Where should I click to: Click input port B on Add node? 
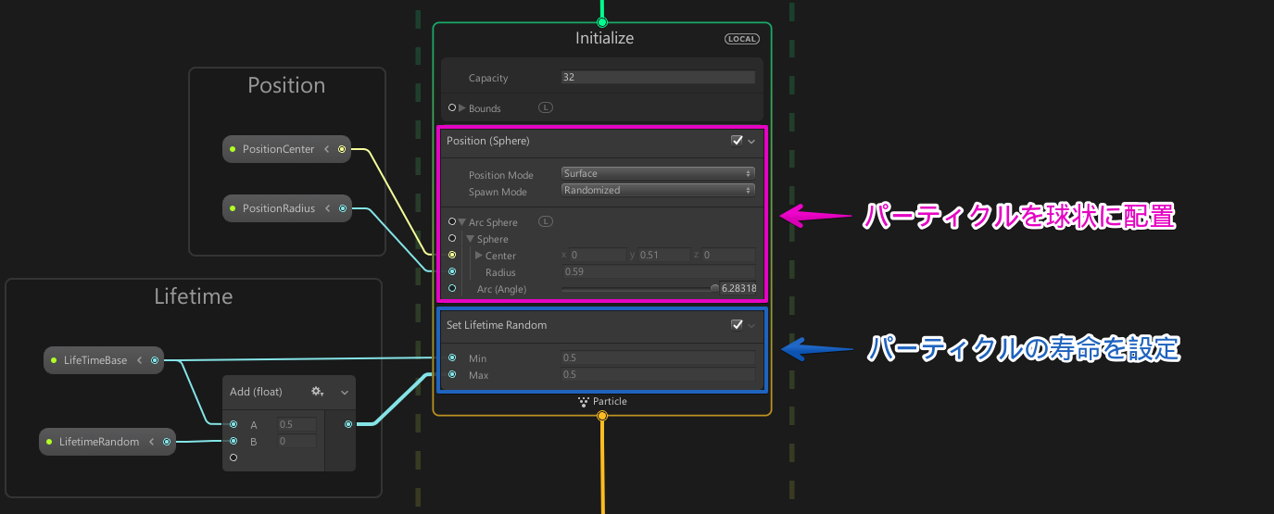coord(233,441)
